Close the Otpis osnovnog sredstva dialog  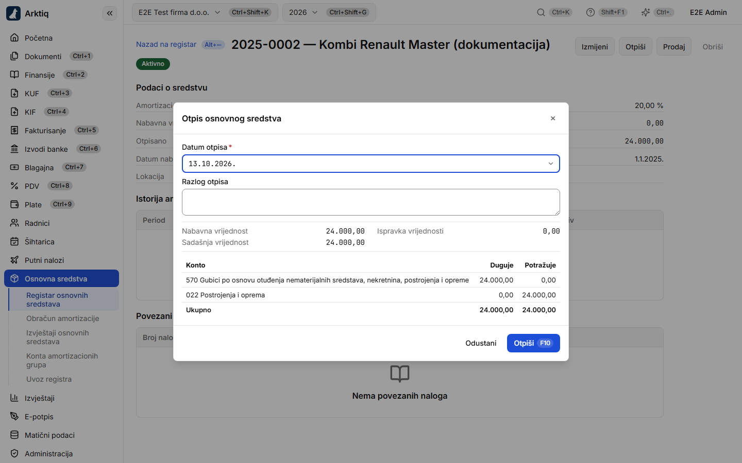pyautogui.click(x=553, y=118)
